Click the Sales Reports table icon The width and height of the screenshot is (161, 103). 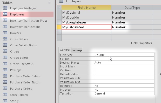pos(5,95)
